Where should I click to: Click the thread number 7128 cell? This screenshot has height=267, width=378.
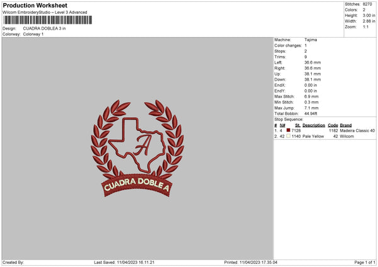[296, 130]
